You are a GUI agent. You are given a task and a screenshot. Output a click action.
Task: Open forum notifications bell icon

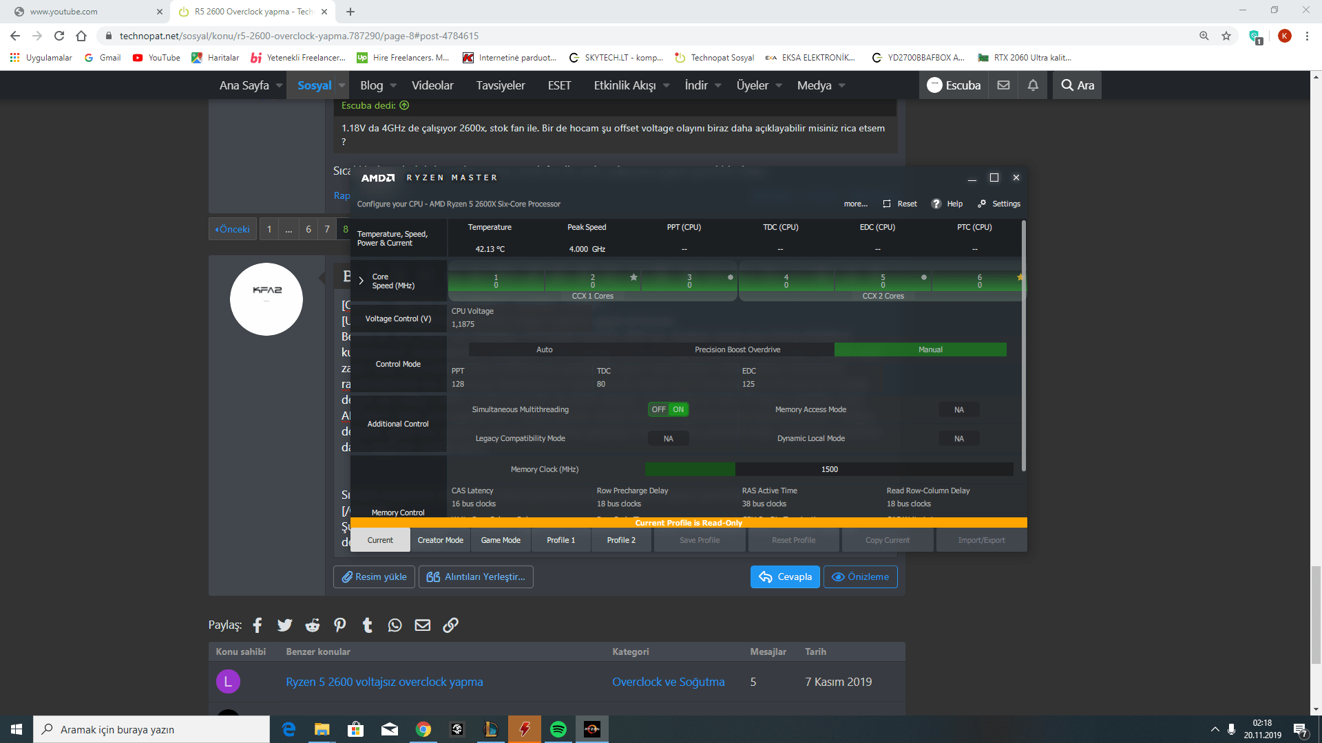pos(1033,85)
